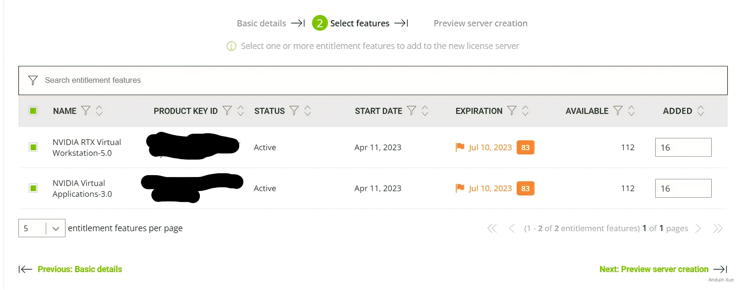Viewport: 741px width, 290px height.
Task: Sort entries by START DATE arrows
Action: pos(425,111)
